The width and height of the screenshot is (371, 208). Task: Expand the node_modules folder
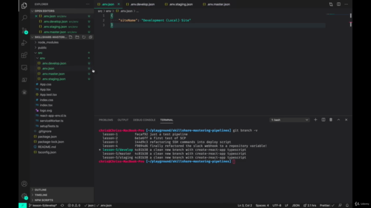click(48, 42)
